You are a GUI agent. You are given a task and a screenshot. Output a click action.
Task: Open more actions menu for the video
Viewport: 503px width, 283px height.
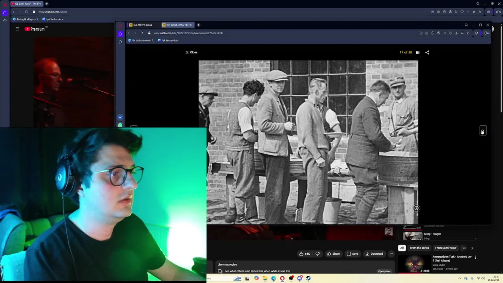tap(391, 254)
